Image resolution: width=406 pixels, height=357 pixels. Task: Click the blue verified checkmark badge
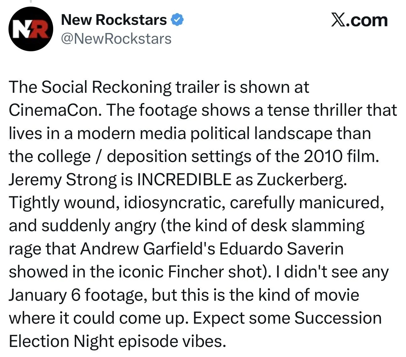pyautogui.click(x=177, y=20)
